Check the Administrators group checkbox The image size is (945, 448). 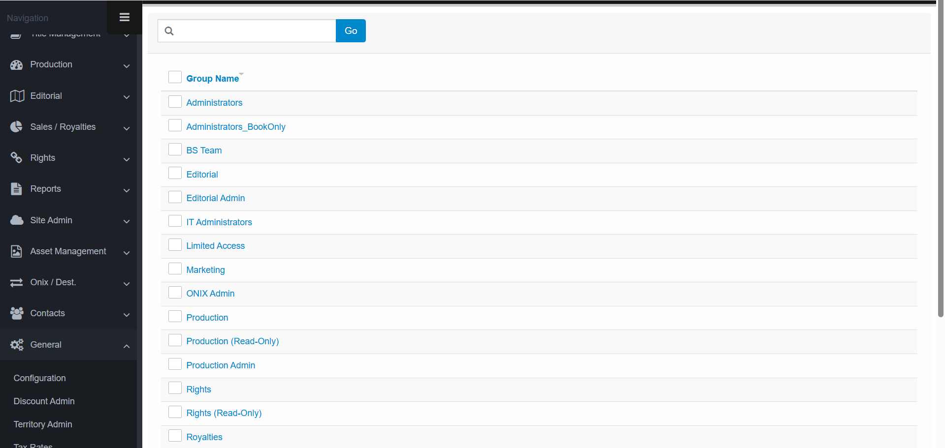click(x=175, y=102)
